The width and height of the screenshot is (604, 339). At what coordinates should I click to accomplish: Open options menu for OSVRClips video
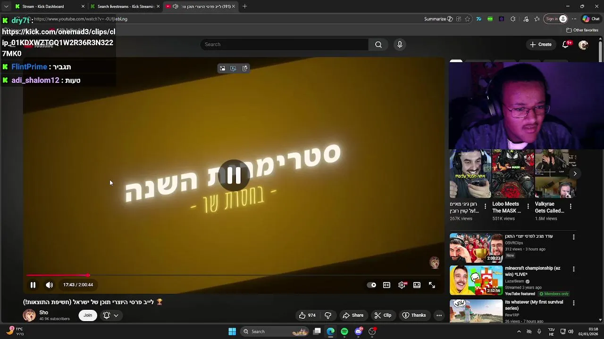pos(574,237)
